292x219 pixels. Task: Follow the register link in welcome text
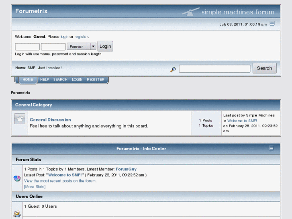coord(81,37)
